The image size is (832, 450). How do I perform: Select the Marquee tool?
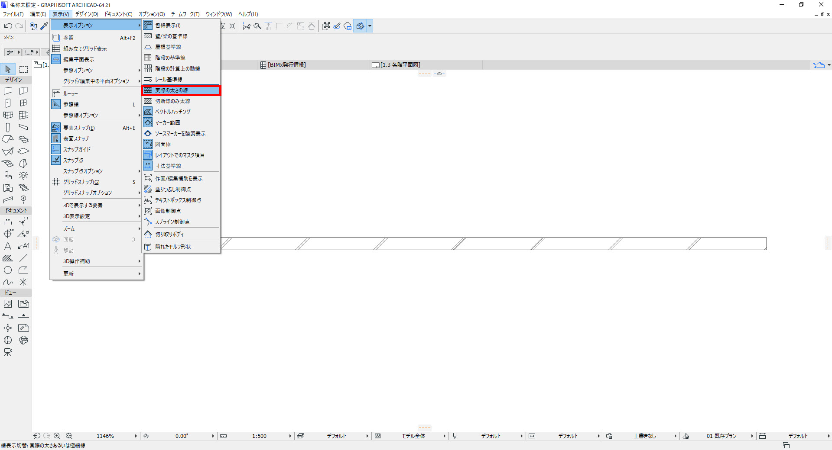tap(23, 69)
